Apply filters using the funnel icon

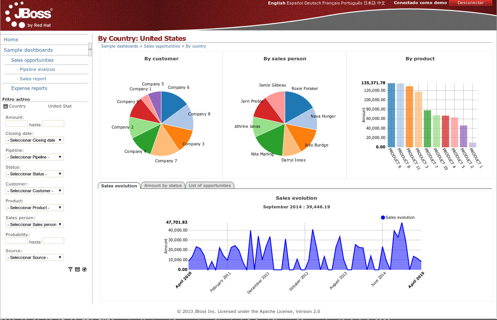(x=70, y=269)
